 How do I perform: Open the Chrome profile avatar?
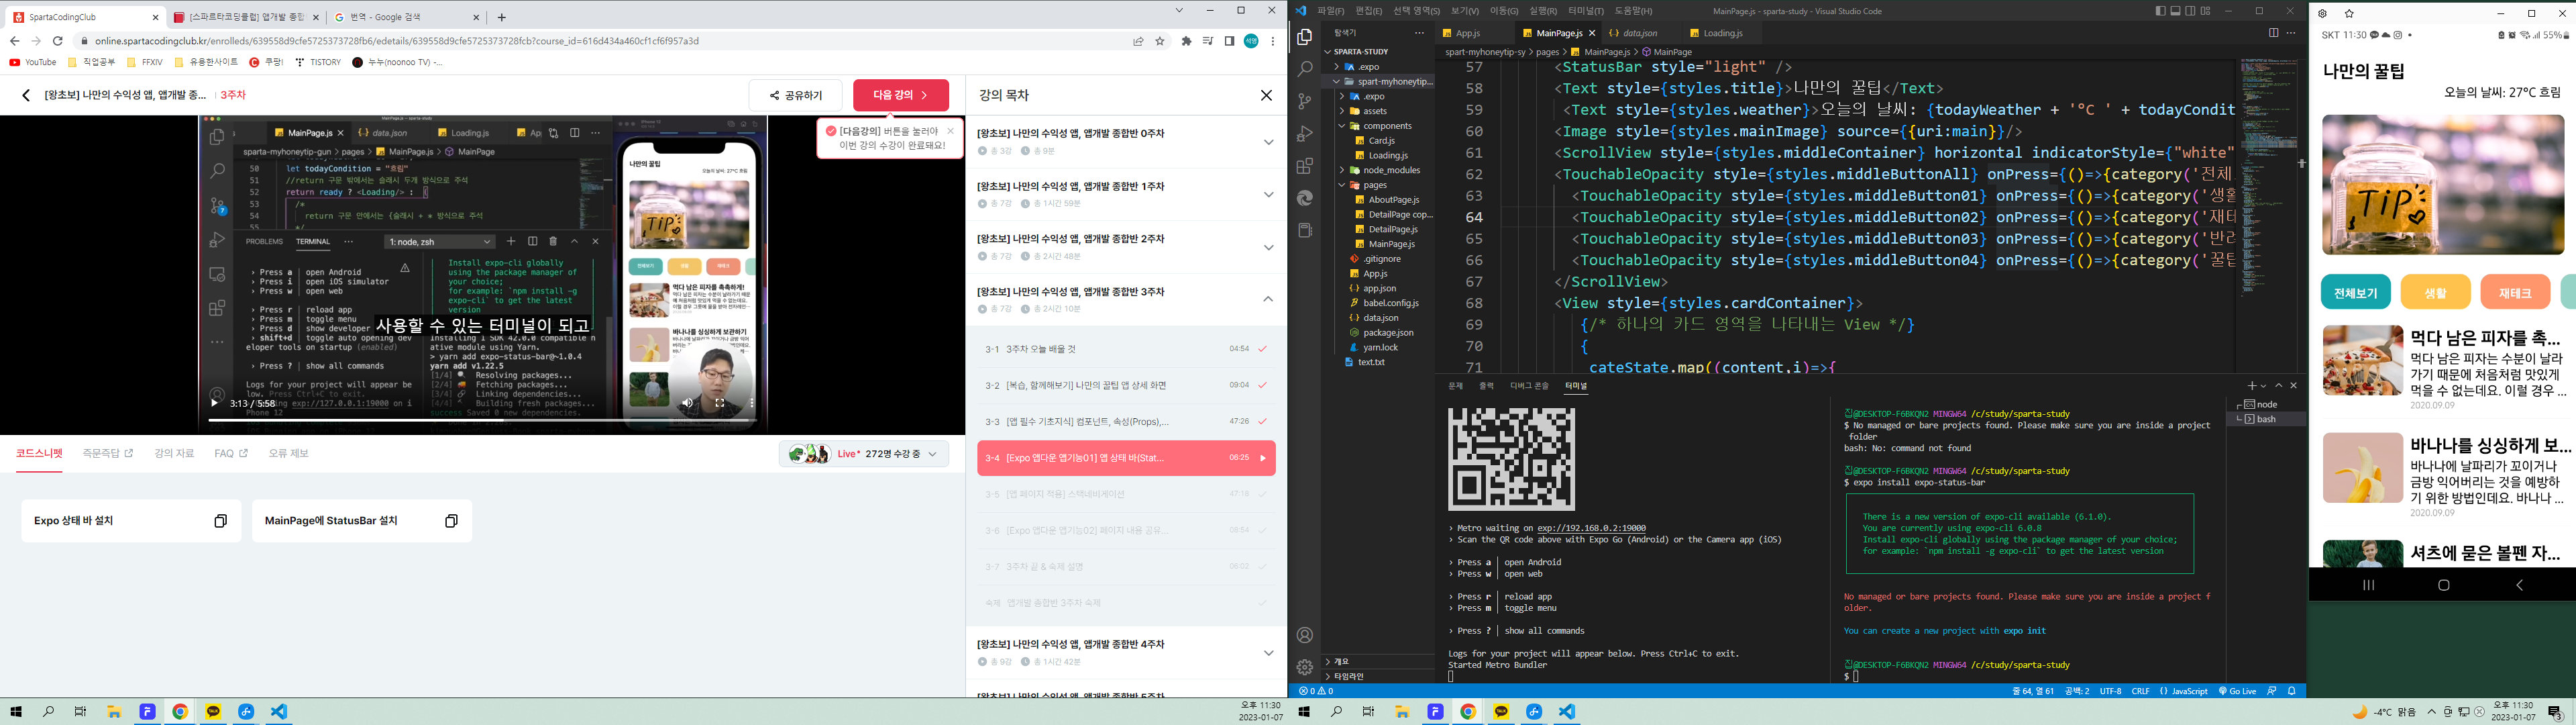1251,41
